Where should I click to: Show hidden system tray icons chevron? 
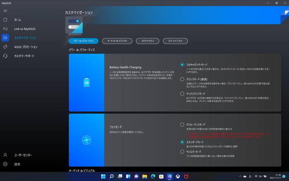[240, 176]
